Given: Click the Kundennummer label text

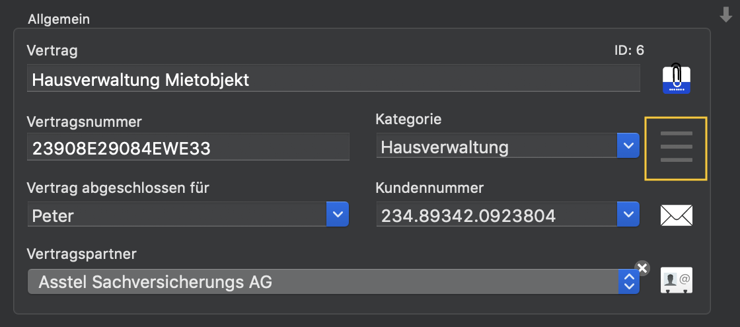Looking at the screenshot, I should (x=429, y=188).
